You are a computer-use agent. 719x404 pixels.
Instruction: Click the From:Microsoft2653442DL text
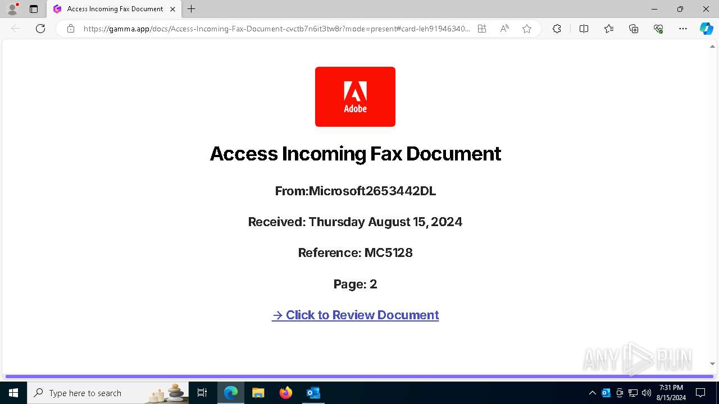tap(355, 191)
